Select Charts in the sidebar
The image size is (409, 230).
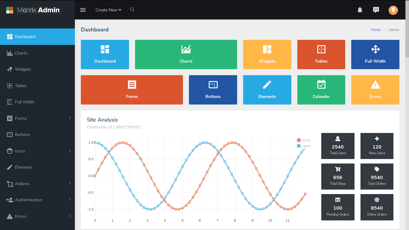(x=21, y=53)
